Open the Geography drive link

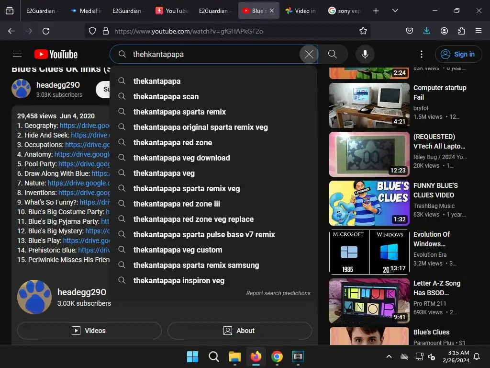click(x=84, y=126)
